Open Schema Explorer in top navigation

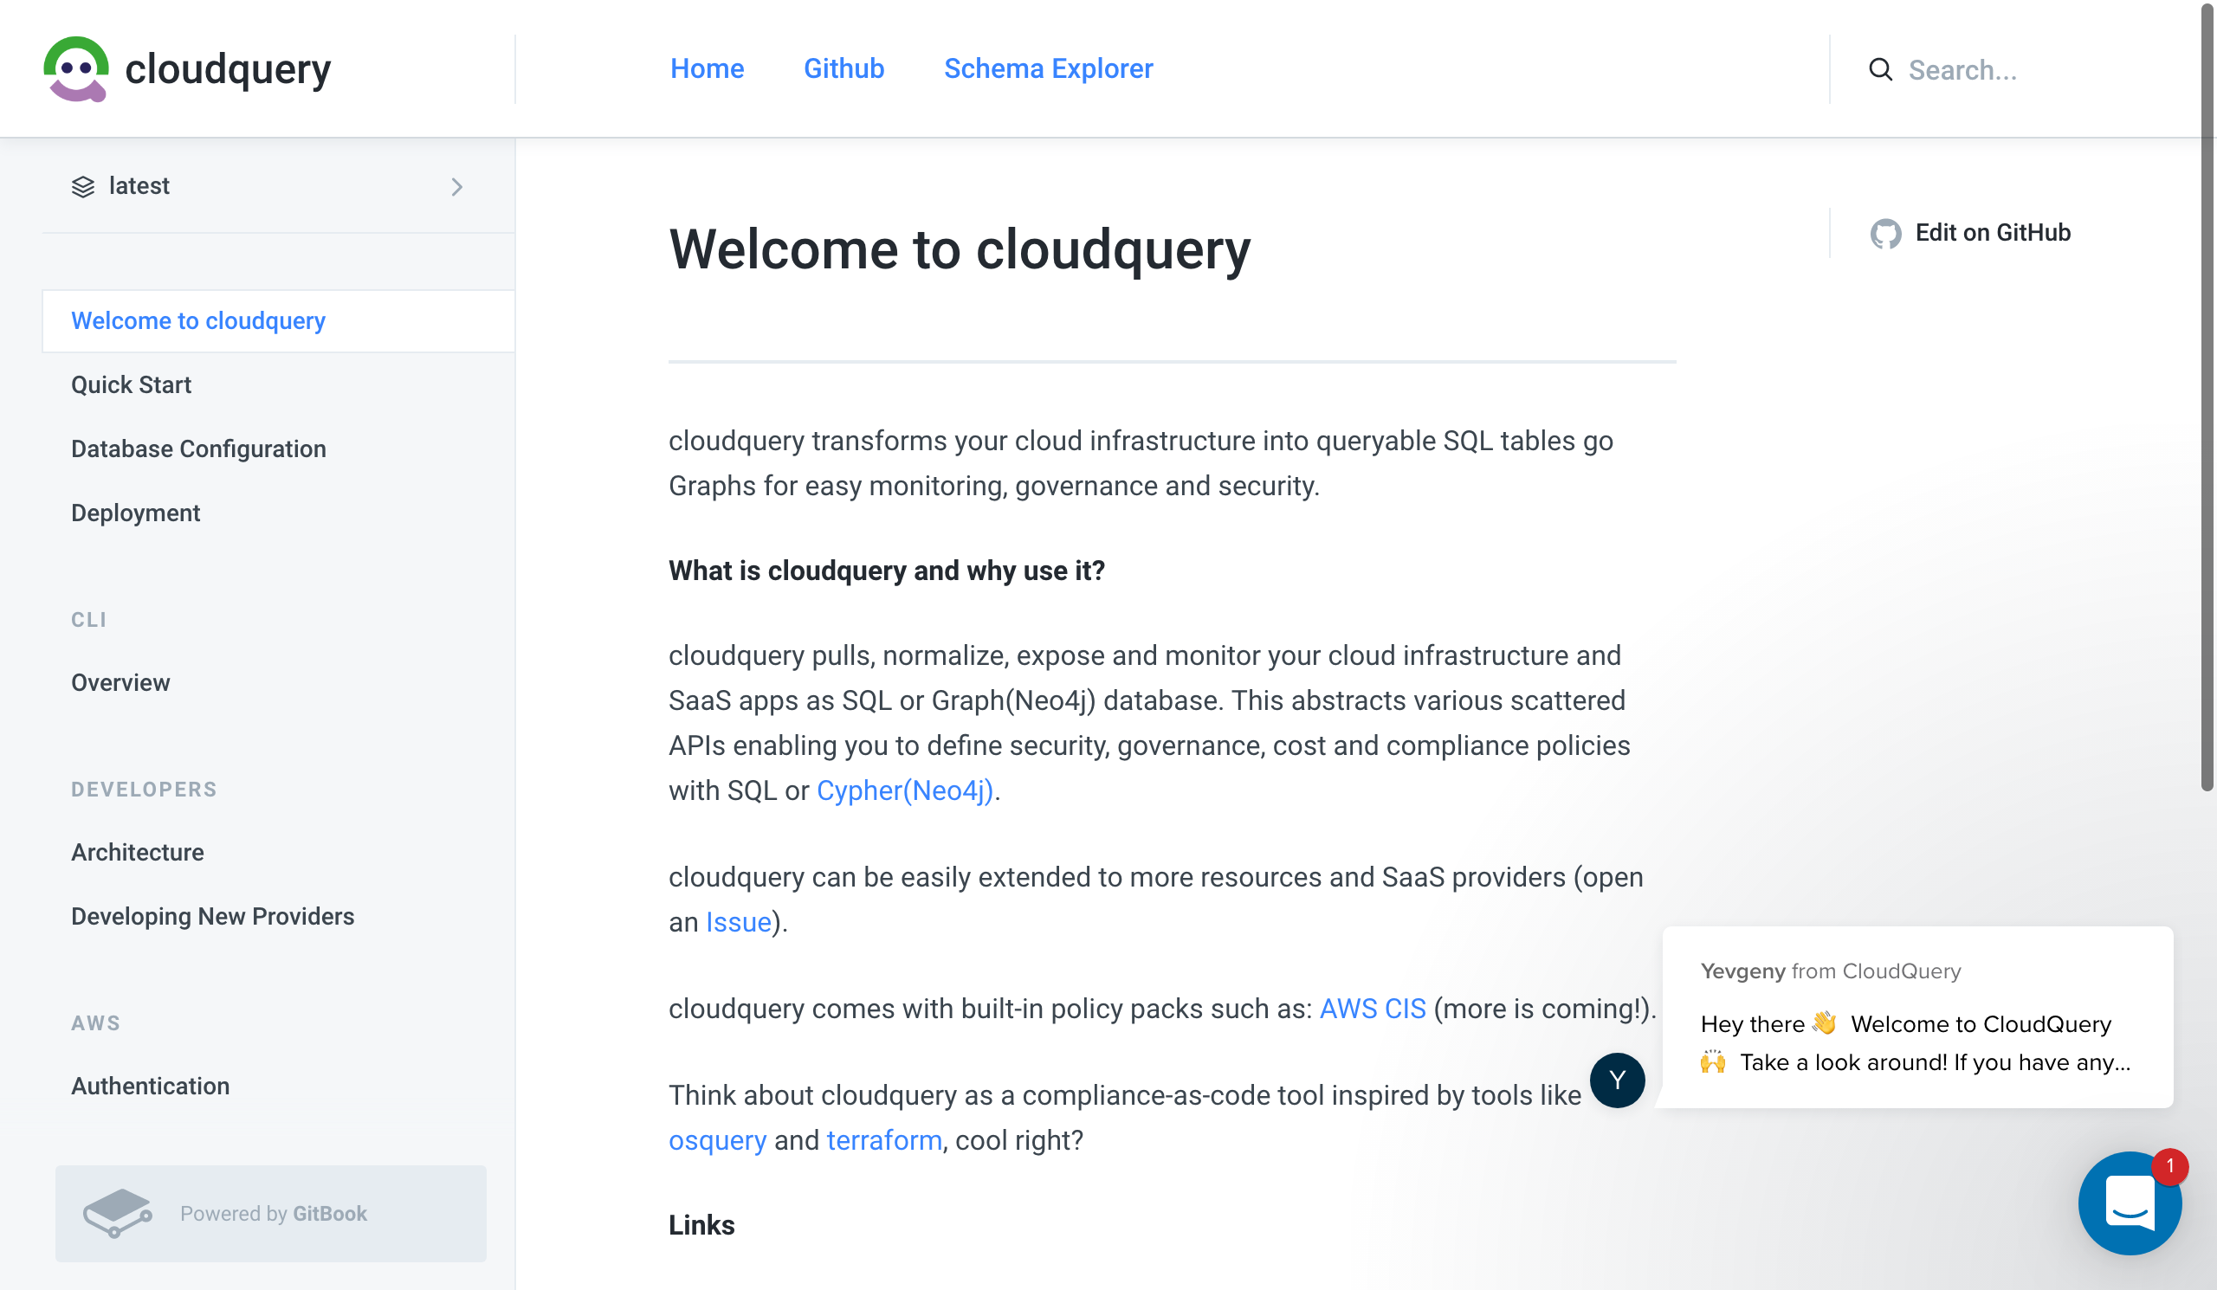[x=1048, y=68]
